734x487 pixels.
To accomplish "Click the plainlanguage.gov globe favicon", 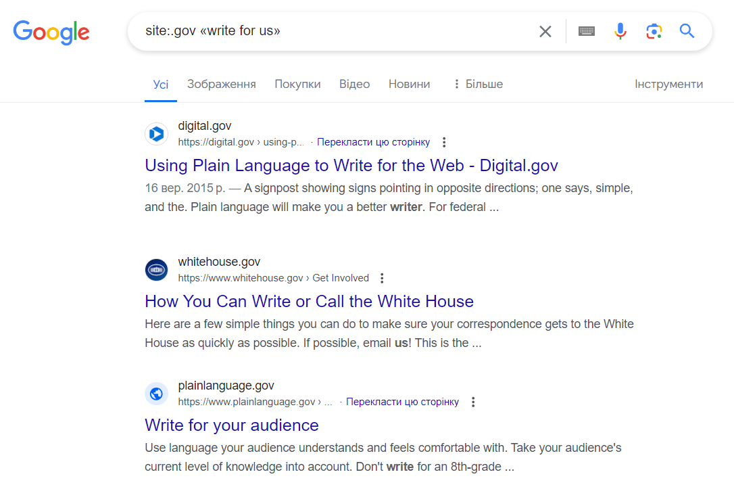I will pos(156,394).
